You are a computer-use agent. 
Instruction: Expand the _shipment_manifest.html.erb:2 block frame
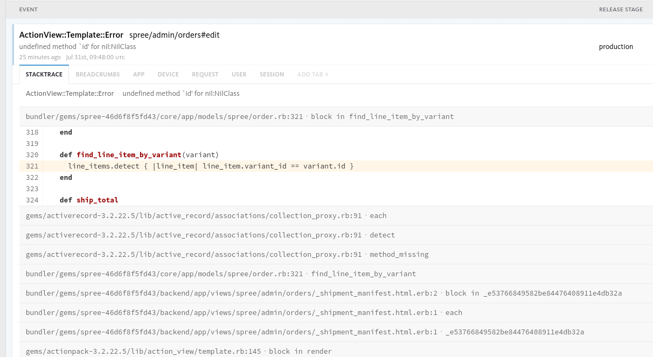(x=336, y=293)
